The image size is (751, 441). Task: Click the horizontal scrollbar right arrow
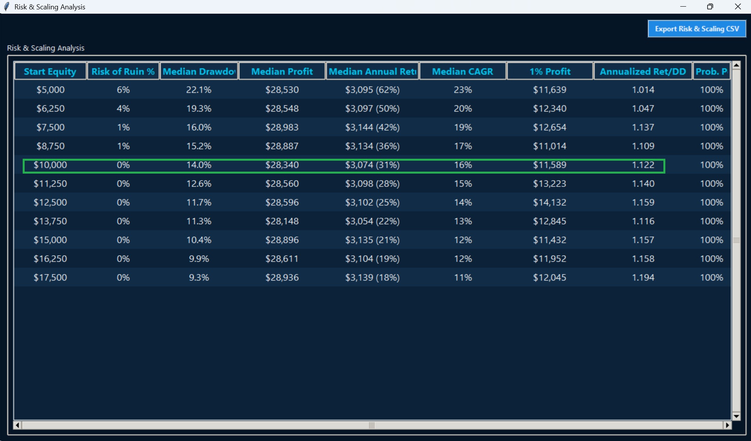728,425
